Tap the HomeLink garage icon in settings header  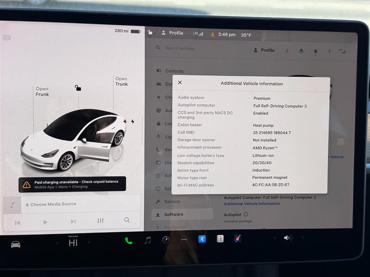(x=301, y=51)
